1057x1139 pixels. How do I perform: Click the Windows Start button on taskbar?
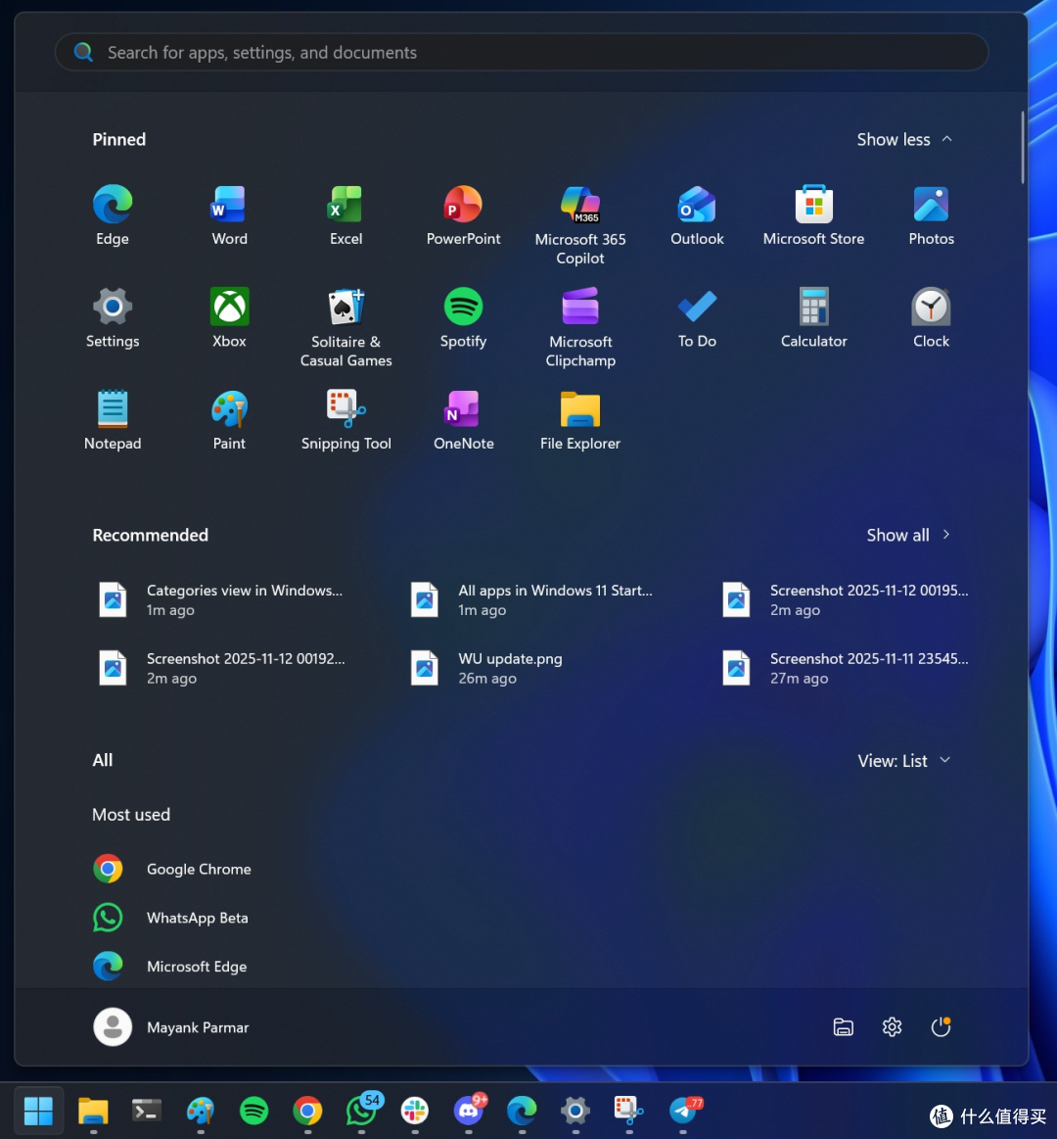pyautogui.click(x=38, y=1111)
